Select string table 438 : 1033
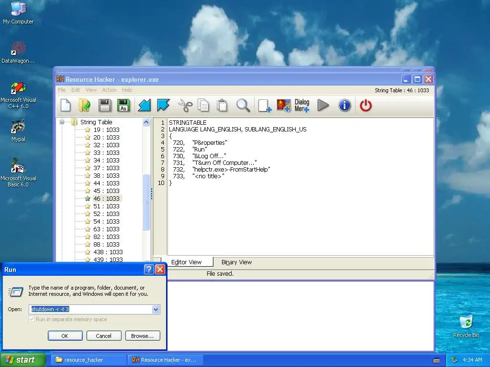 108,252
